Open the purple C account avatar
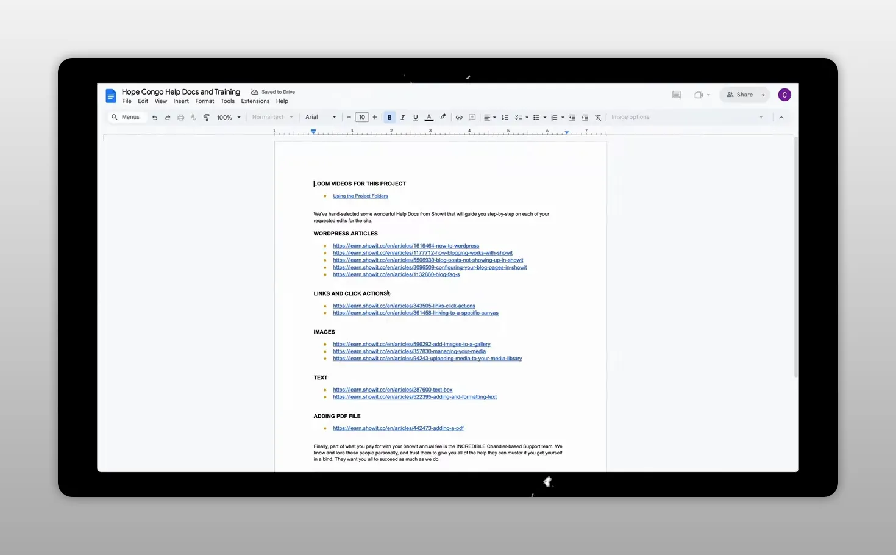This screenshot has height=555, width=896. point(784,95)
